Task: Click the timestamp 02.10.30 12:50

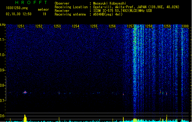Action: (x=19, y=14)
